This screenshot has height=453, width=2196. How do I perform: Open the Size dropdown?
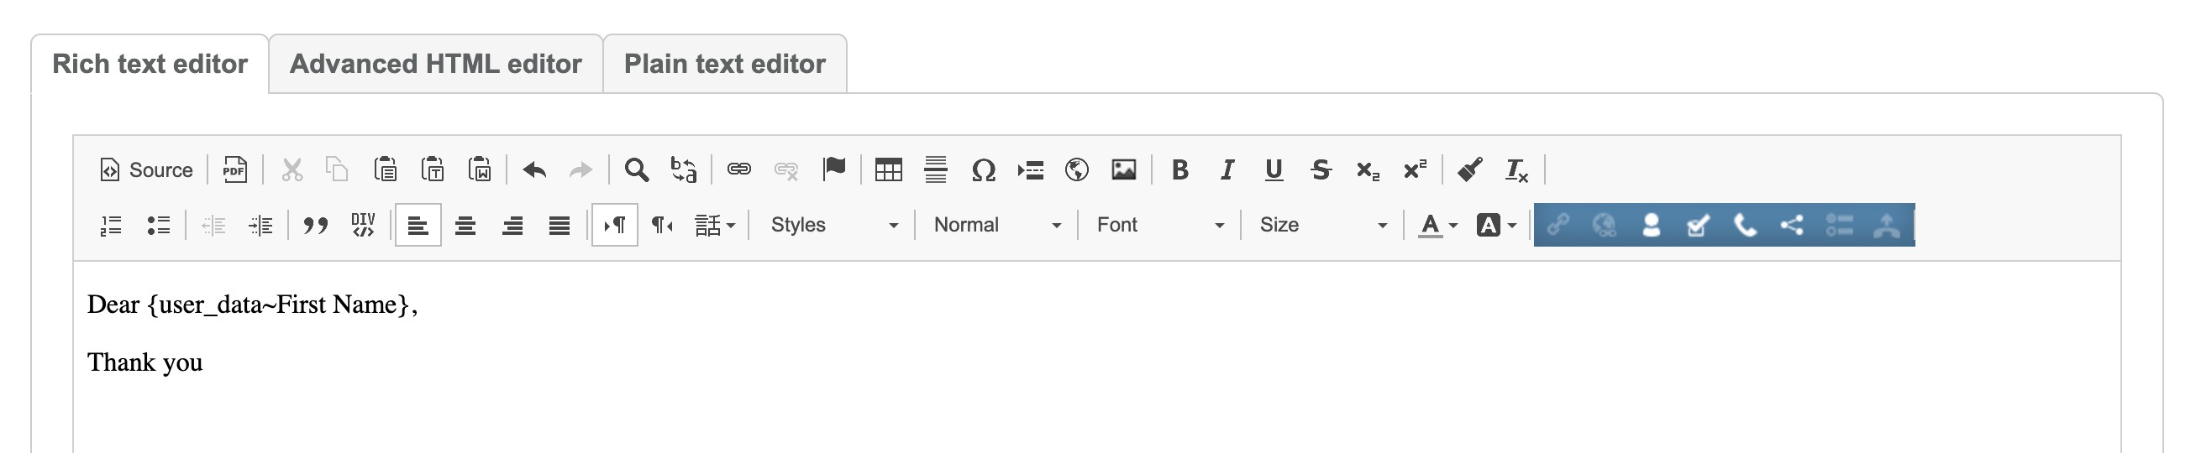tap(1322, 225)
